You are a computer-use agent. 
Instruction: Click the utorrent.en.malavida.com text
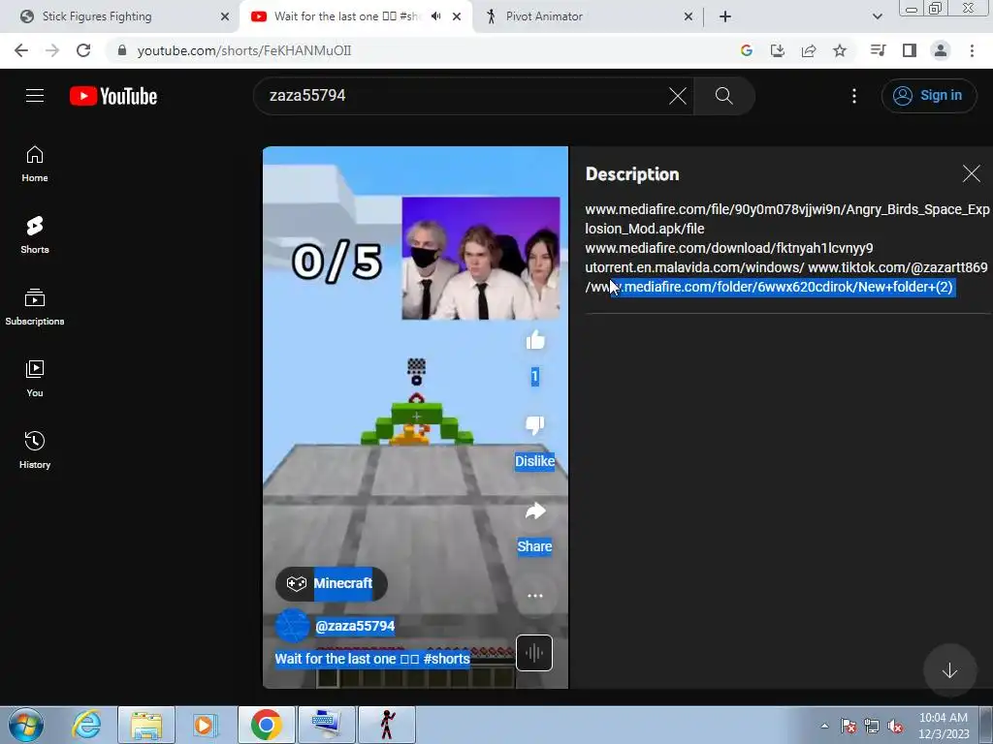coord(694,267)
